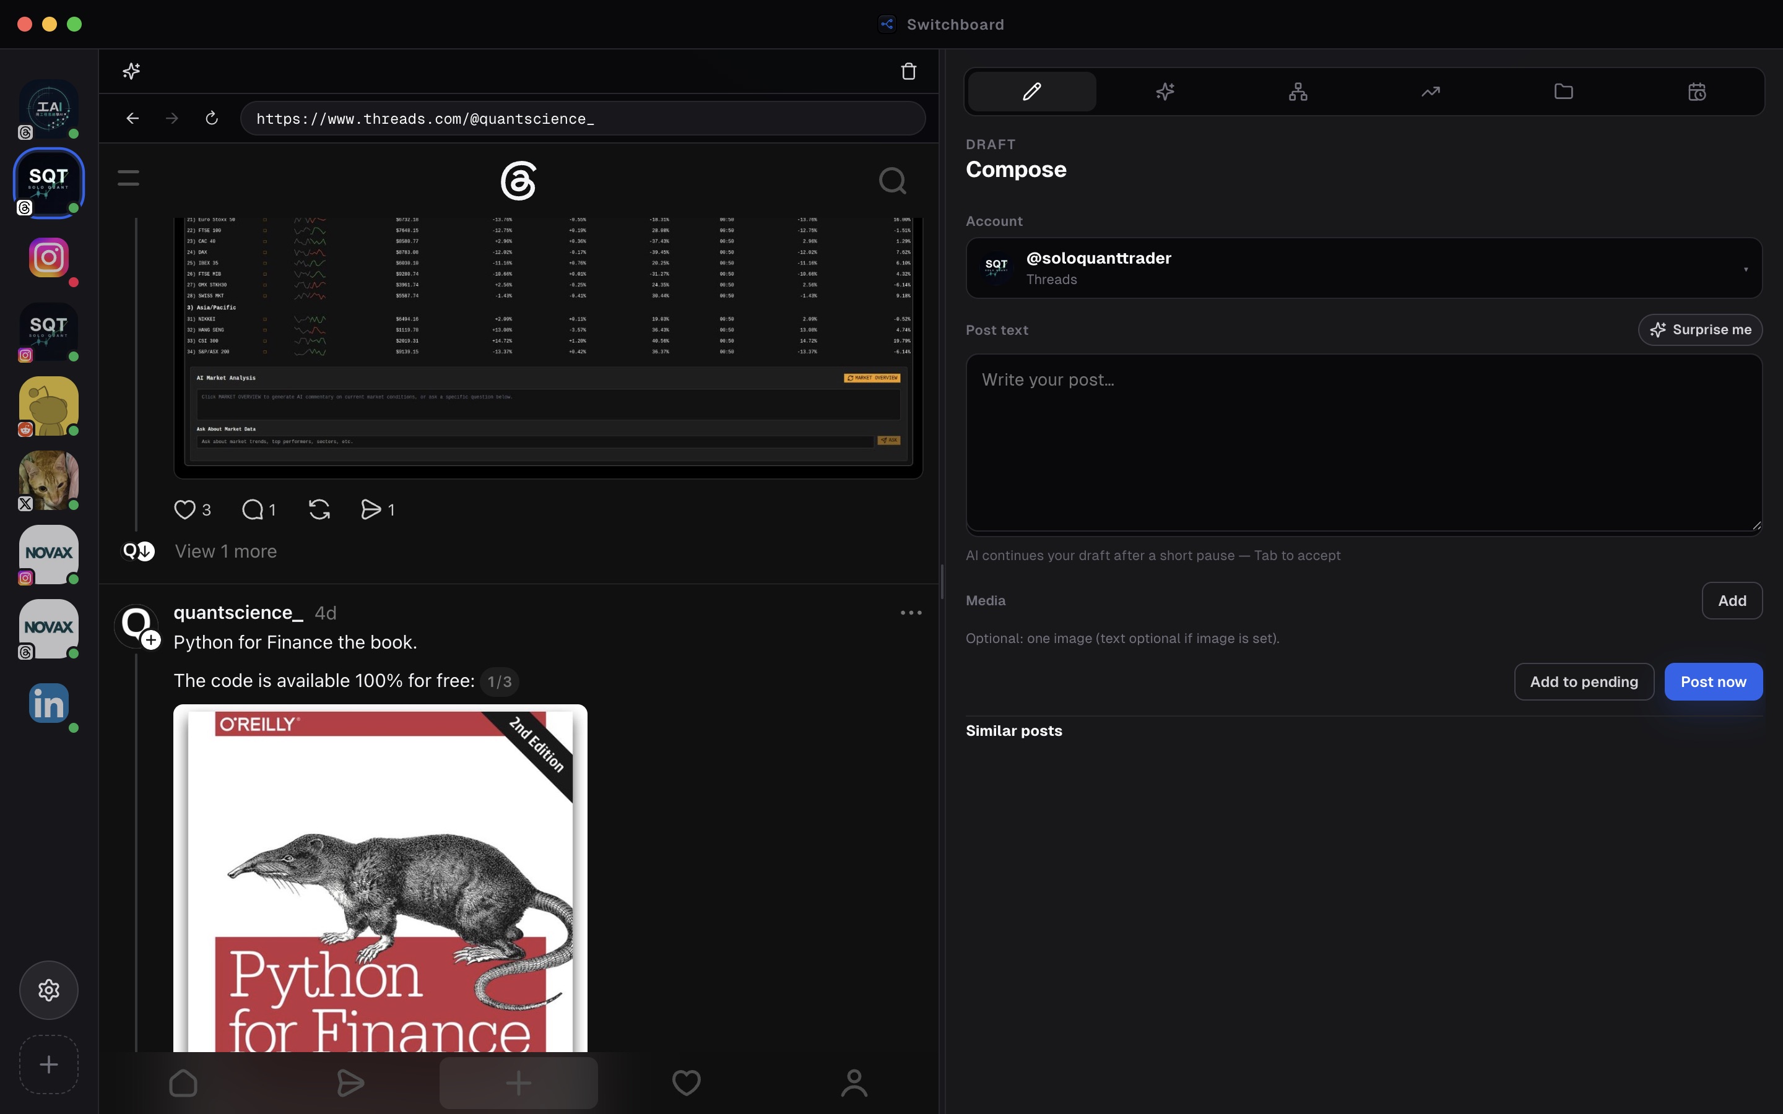Open Threads activity heart tab

pos(686,1082)
